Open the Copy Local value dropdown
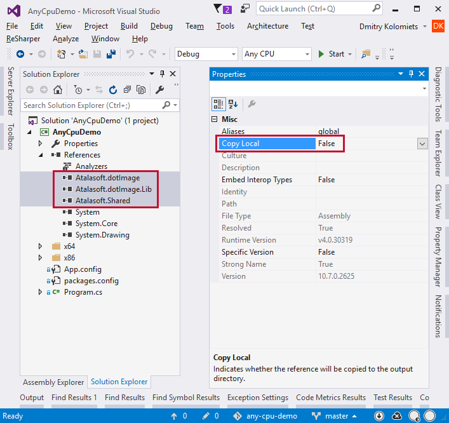449x423 pixels. tap(422, 144)
